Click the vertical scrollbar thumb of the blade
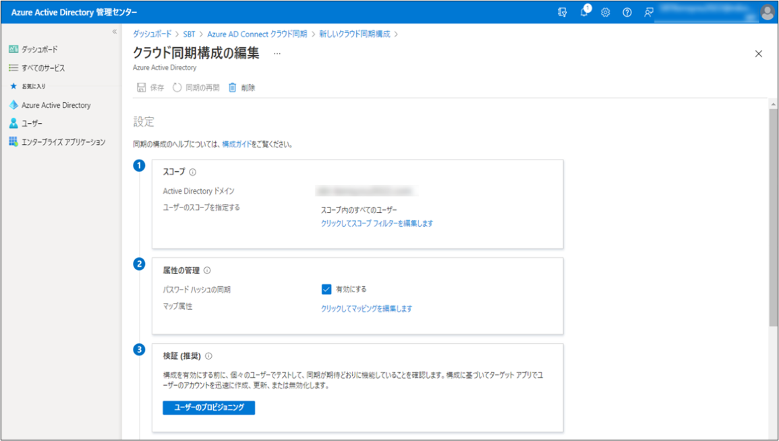779x441 pixels. (773, 217)
